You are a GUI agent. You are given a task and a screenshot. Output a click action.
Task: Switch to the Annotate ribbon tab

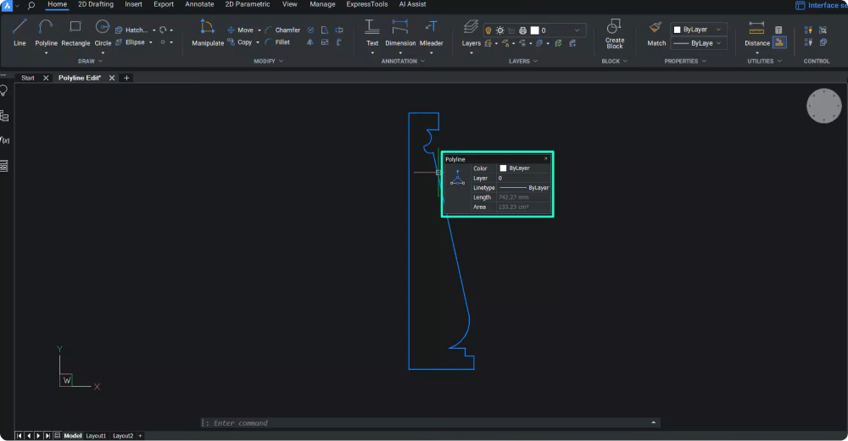pos(199,4)
